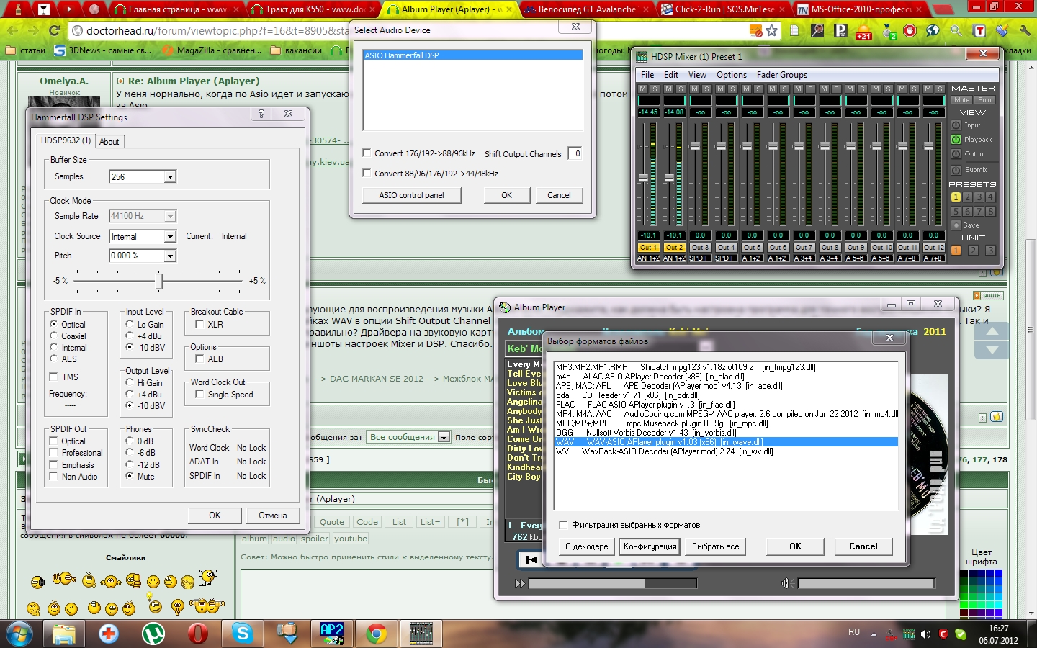1037x648 pixels.
Task: Enable the Playback view power icon in HDSP Mixer
Action: [956, 140]
